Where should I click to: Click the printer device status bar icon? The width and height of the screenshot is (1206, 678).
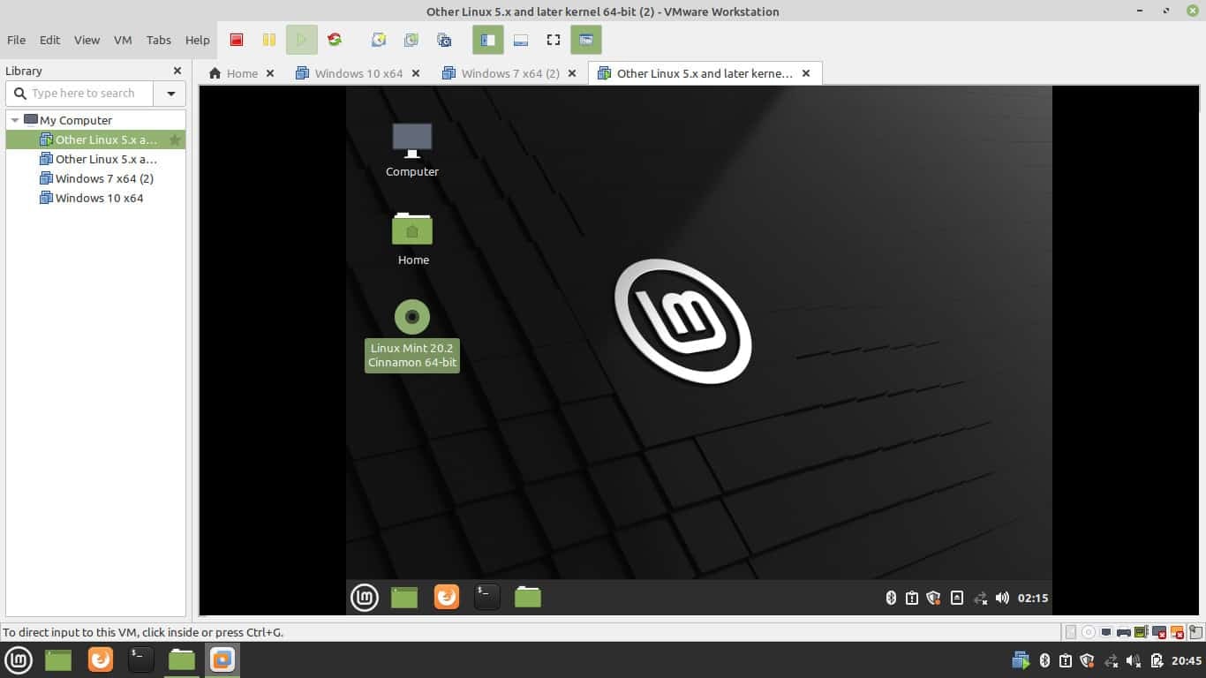pyautogui.click(x=1124, y=632)
